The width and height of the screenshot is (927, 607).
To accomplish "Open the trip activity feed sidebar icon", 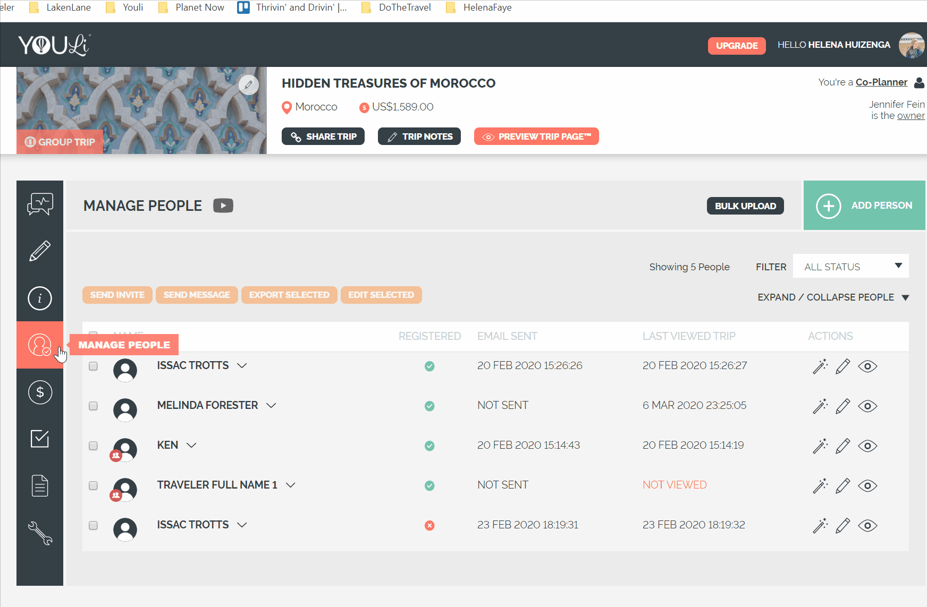I will point(40,204).
